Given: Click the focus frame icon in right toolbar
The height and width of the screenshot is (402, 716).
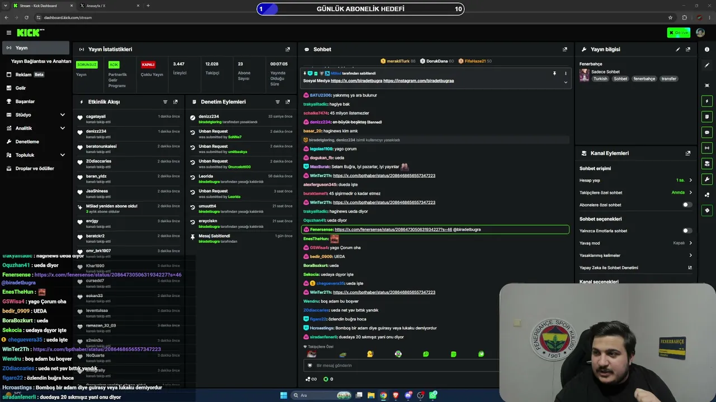Looking at the screenshot, I should click(707, 85).
